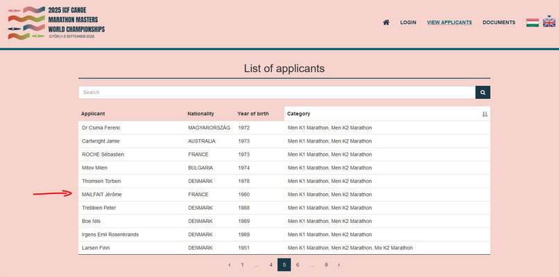
Task: Switch language with the Hungarian flag
Action: point(533,23)
